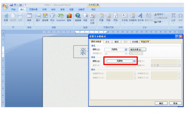
Task: Insert a SmartArt graphic
Action: coord(61,18)
